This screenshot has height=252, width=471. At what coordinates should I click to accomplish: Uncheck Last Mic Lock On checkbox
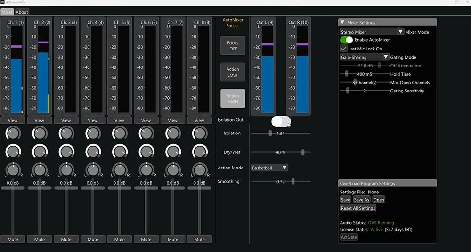(x=344, y=49)
